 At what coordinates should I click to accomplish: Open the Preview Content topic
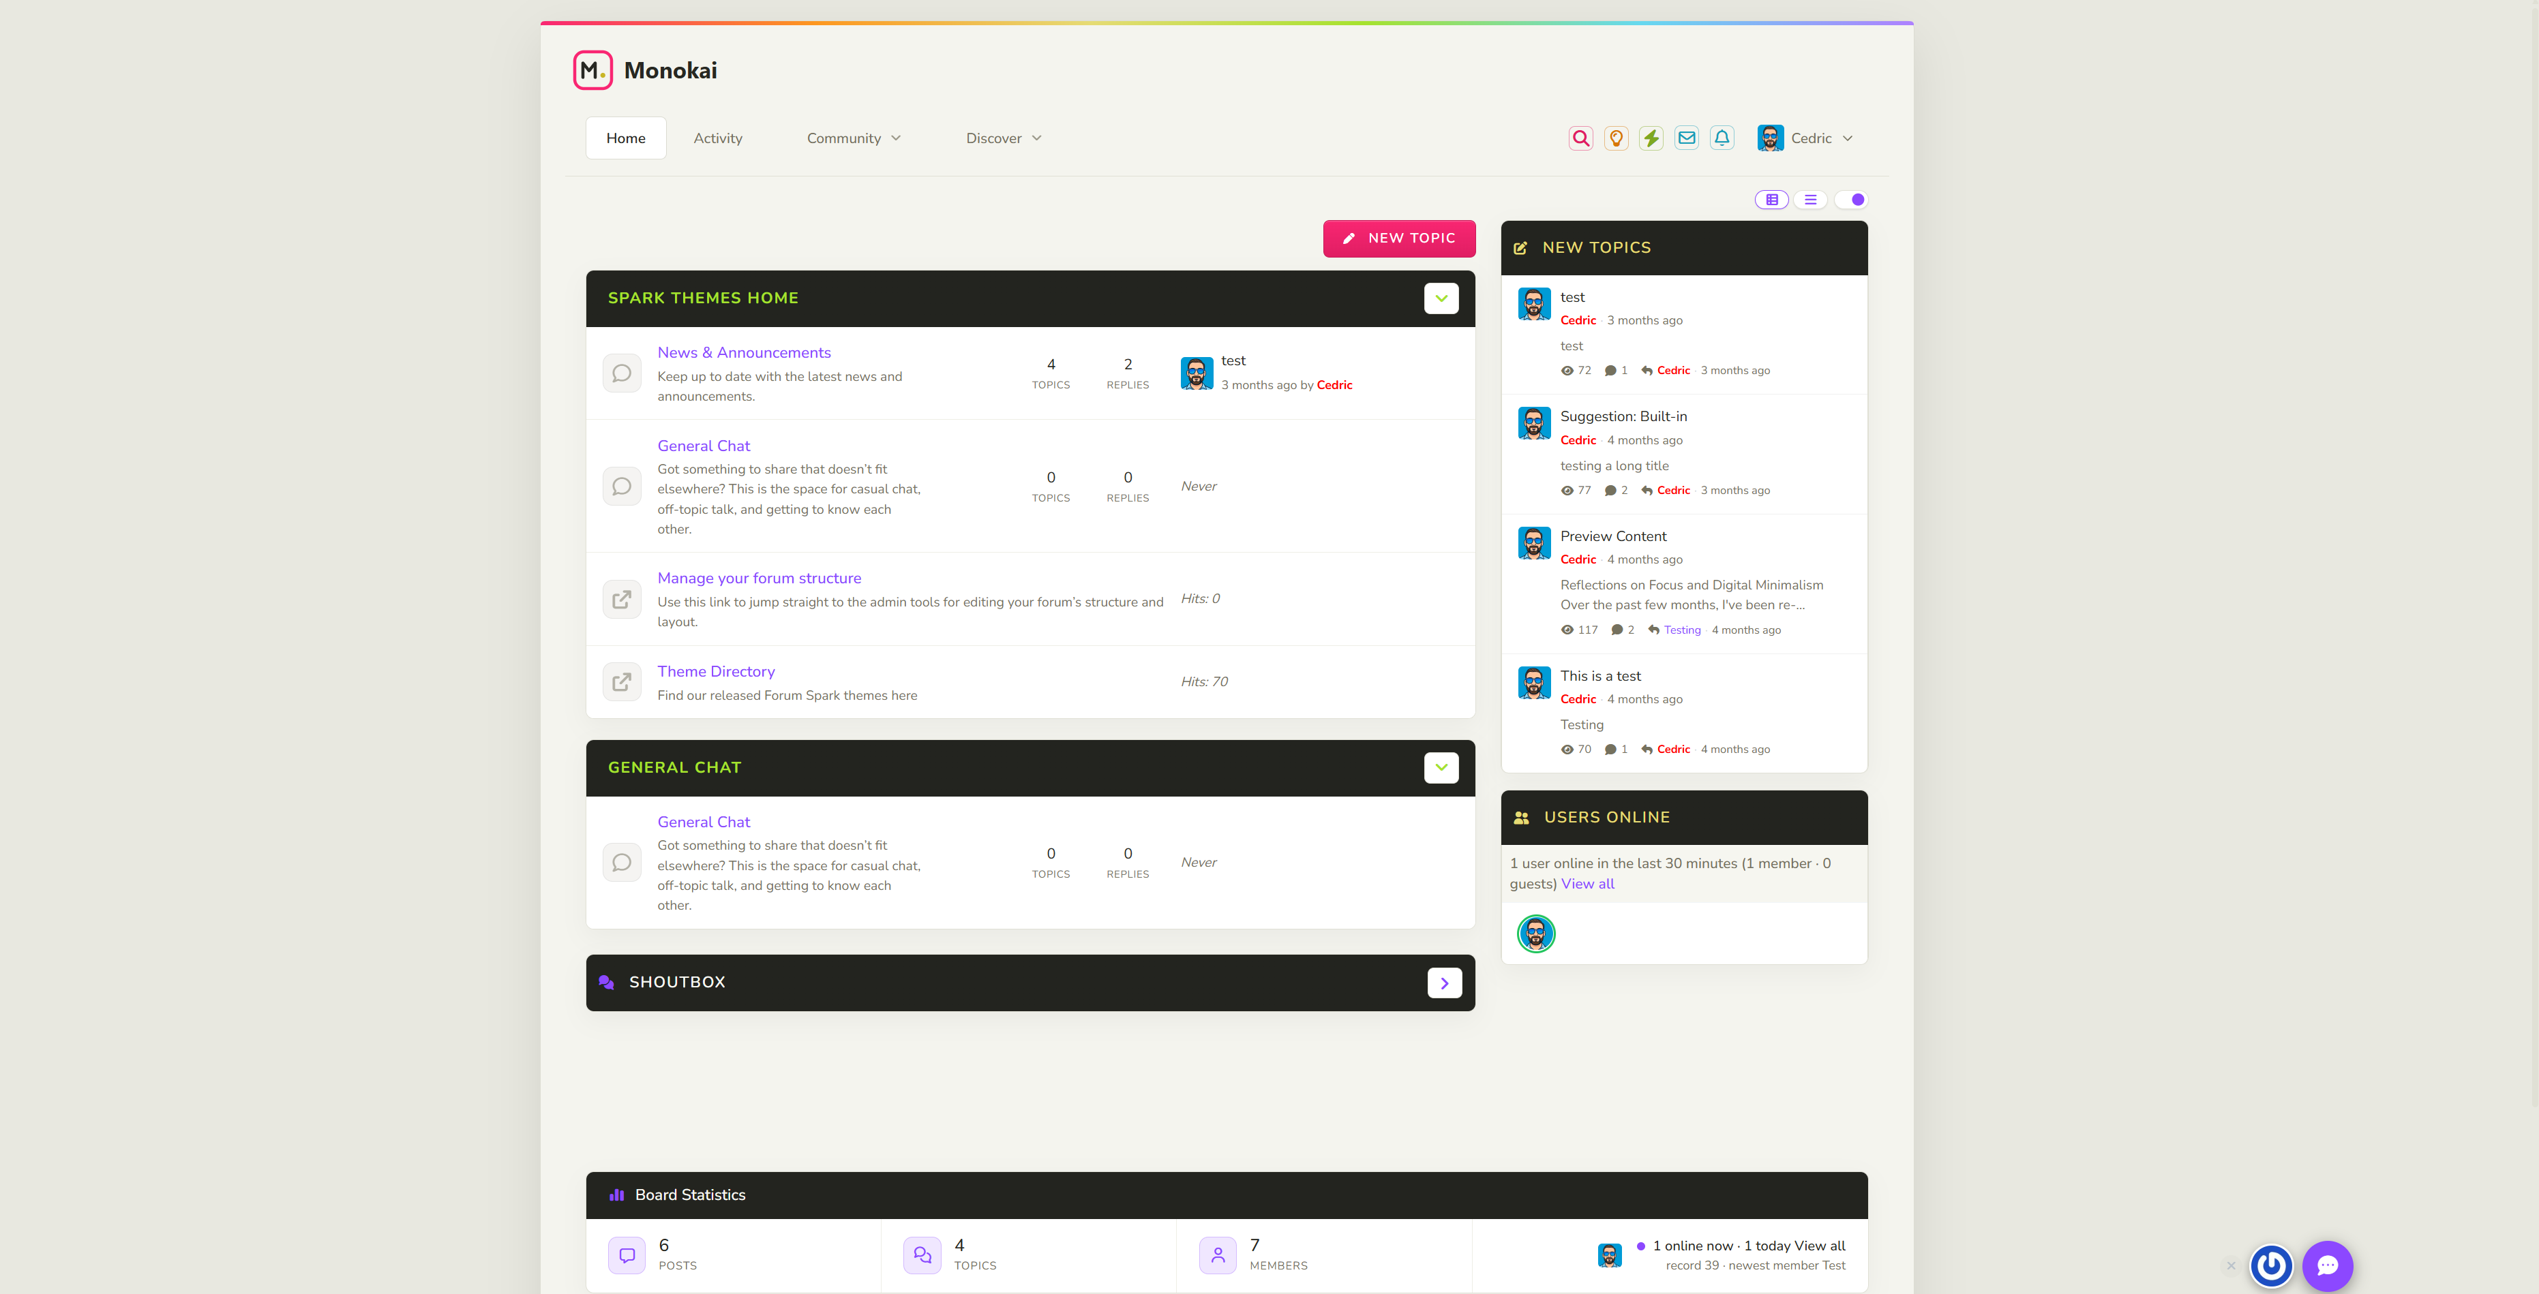tap(1612, 537)
